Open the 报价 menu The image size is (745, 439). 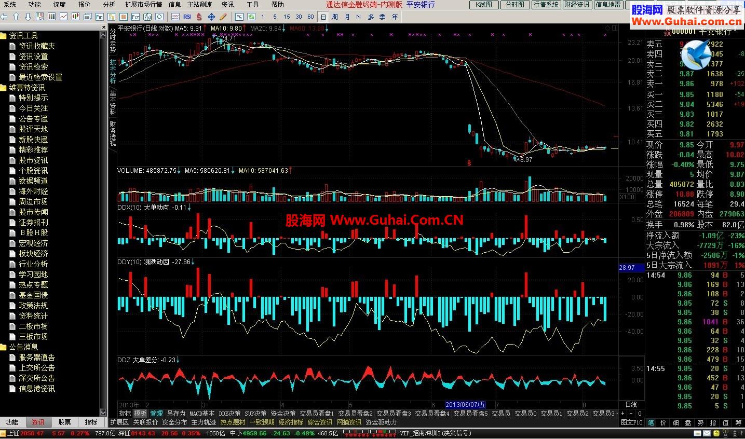84,4
